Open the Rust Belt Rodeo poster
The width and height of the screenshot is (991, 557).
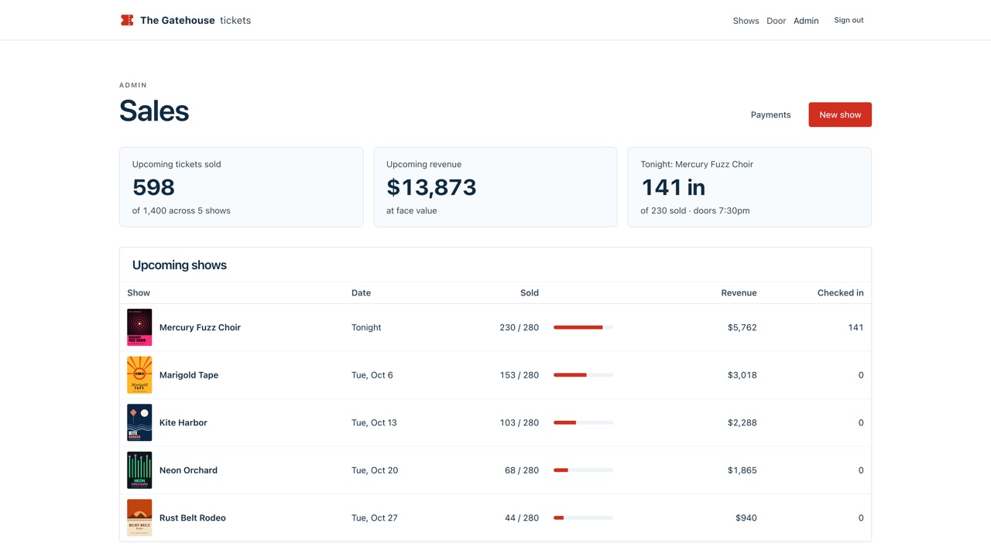coord(139,518)
